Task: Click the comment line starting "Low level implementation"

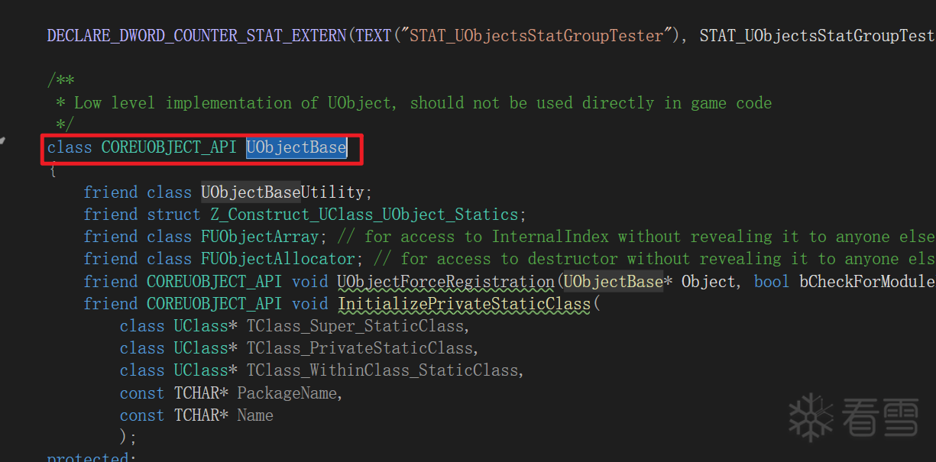Action: point(413,103)
